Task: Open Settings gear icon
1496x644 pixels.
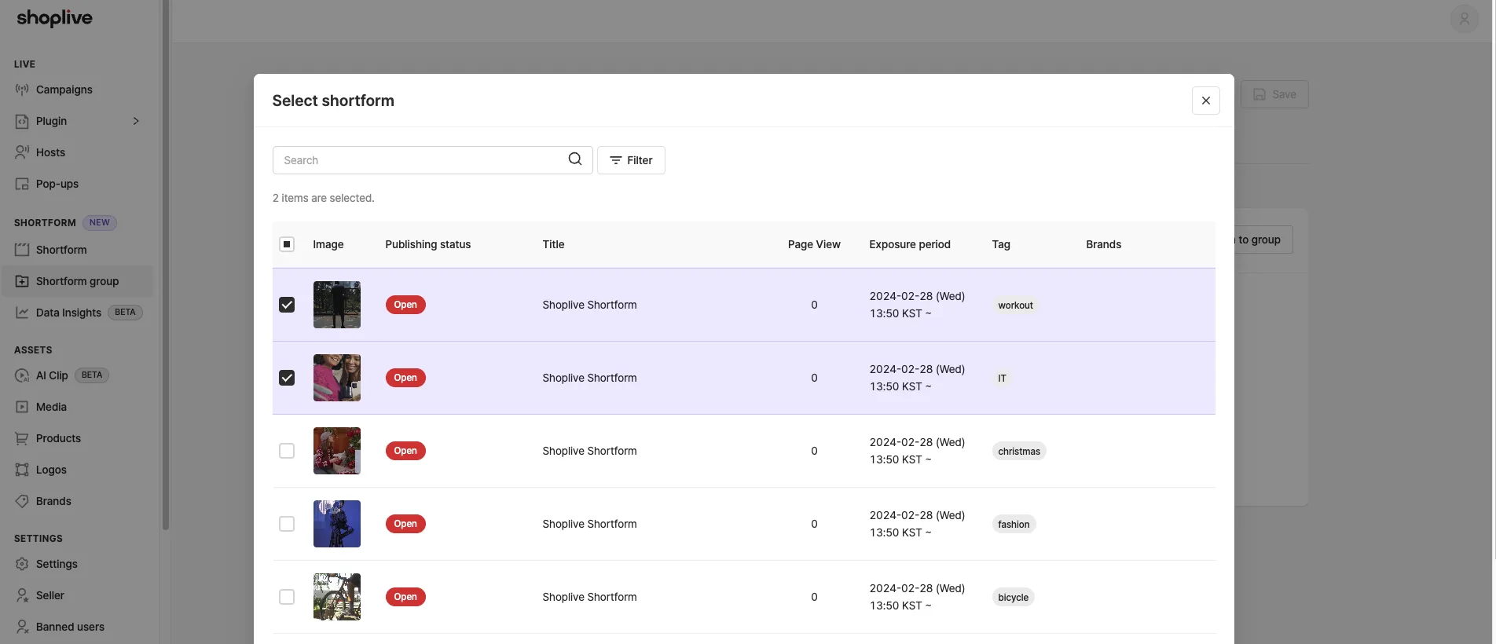Action: pyautogui.click(x=22, y=564)
